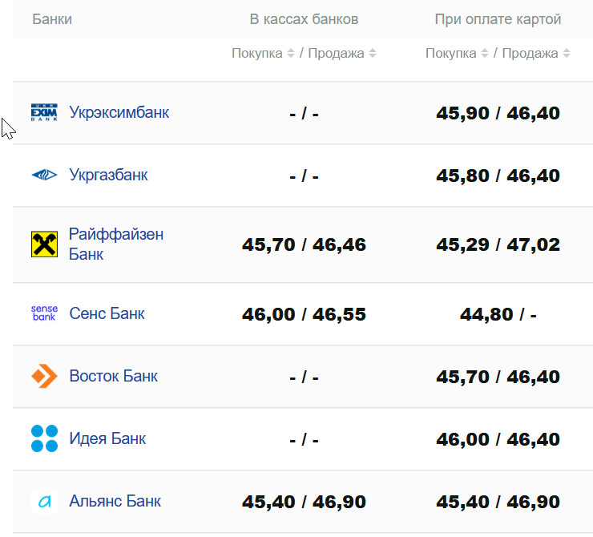Image resolution: width=593 pixels, height=537 pixels.
Task: Click Raiffeisen card rate 45,29 / 47,02
Action: pos(498,244)
